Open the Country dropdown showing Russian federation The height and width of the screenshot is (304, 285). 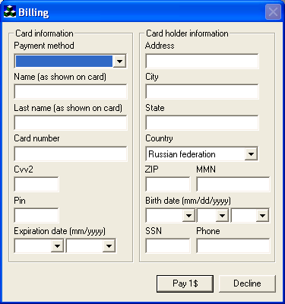(x=202, y=154)
